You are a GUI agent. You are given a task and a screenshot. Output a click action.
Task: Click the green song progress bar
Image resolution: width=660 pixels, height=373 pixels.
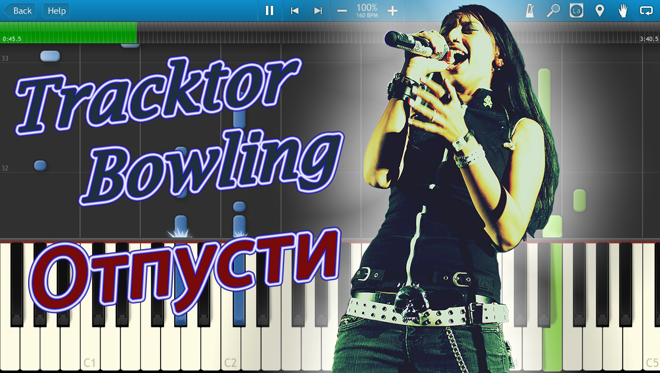[x=68, y=33]
